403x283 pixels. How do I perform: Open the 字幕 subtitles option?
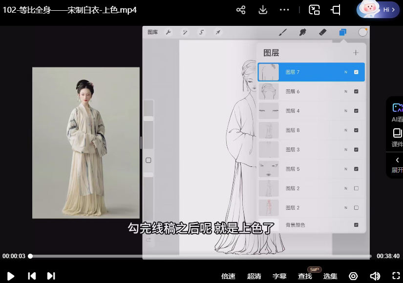tap(279, 276)
